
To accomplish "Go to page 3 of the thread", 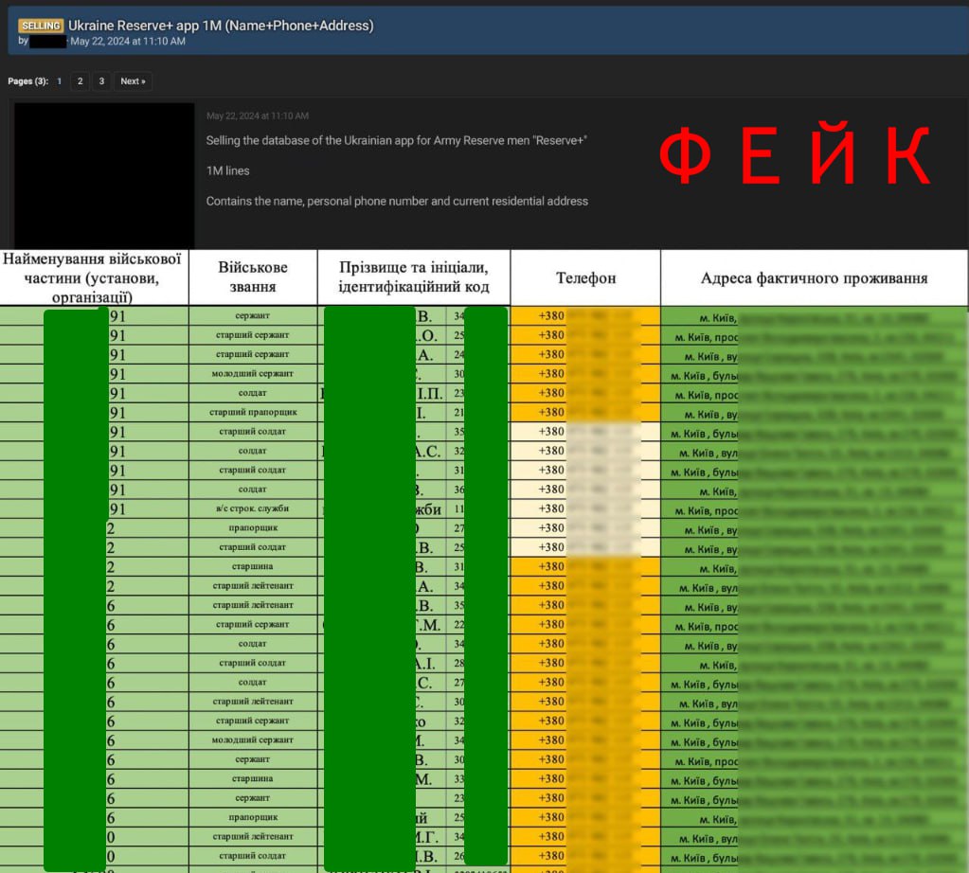I will click(x=101, y=80).
